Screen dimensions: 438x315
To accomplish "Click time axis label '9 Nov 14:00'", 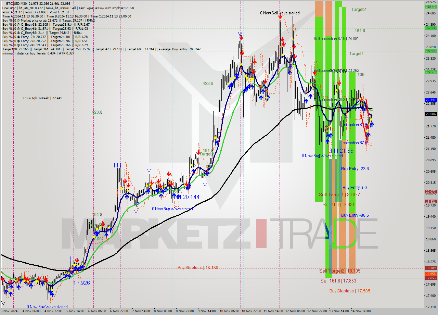I will [x=206, y=311].
